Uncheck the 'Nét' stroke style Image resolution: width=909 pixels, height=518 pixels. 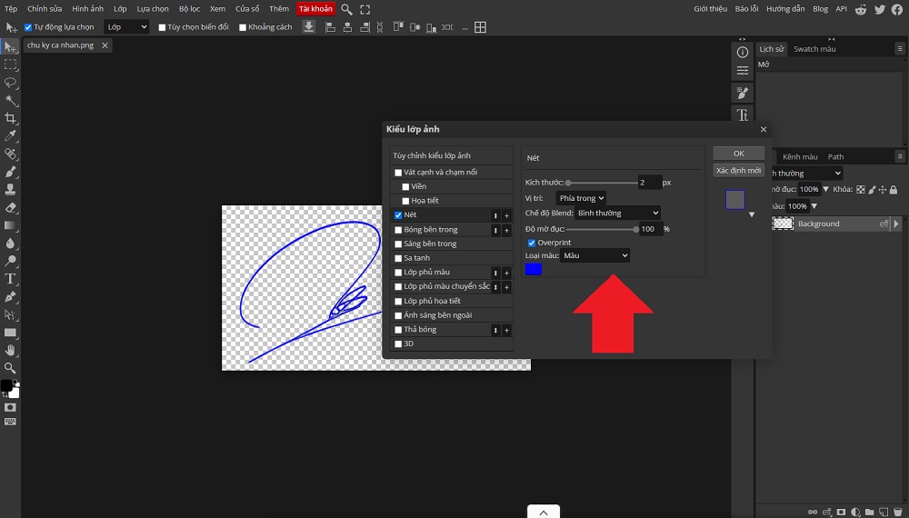click(398, 215)
